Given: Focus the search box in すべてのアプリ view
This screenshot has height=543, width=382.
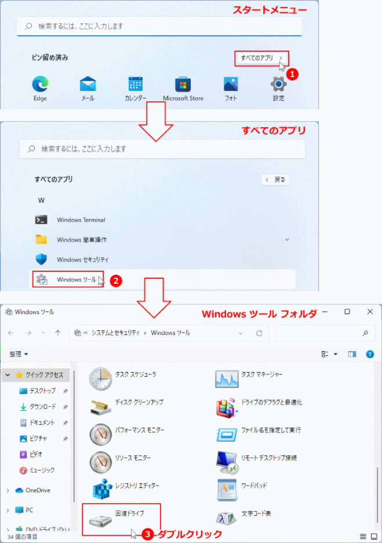Looking at the screenshot, I should (x=162, y=149).
